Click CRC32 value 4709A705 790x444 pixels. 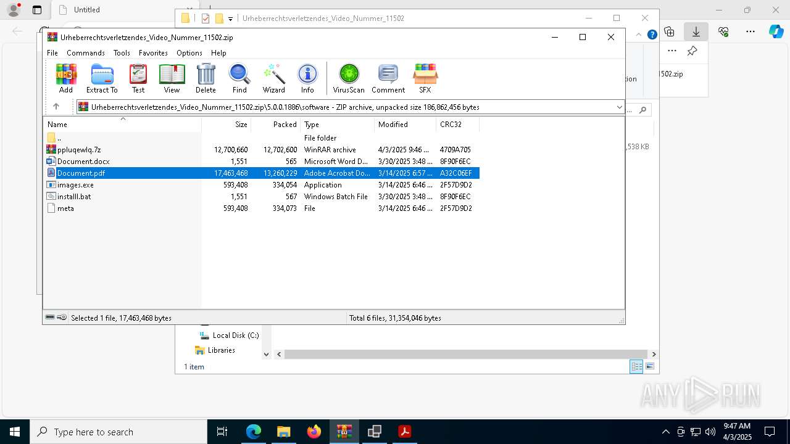[x=455, y=150]
